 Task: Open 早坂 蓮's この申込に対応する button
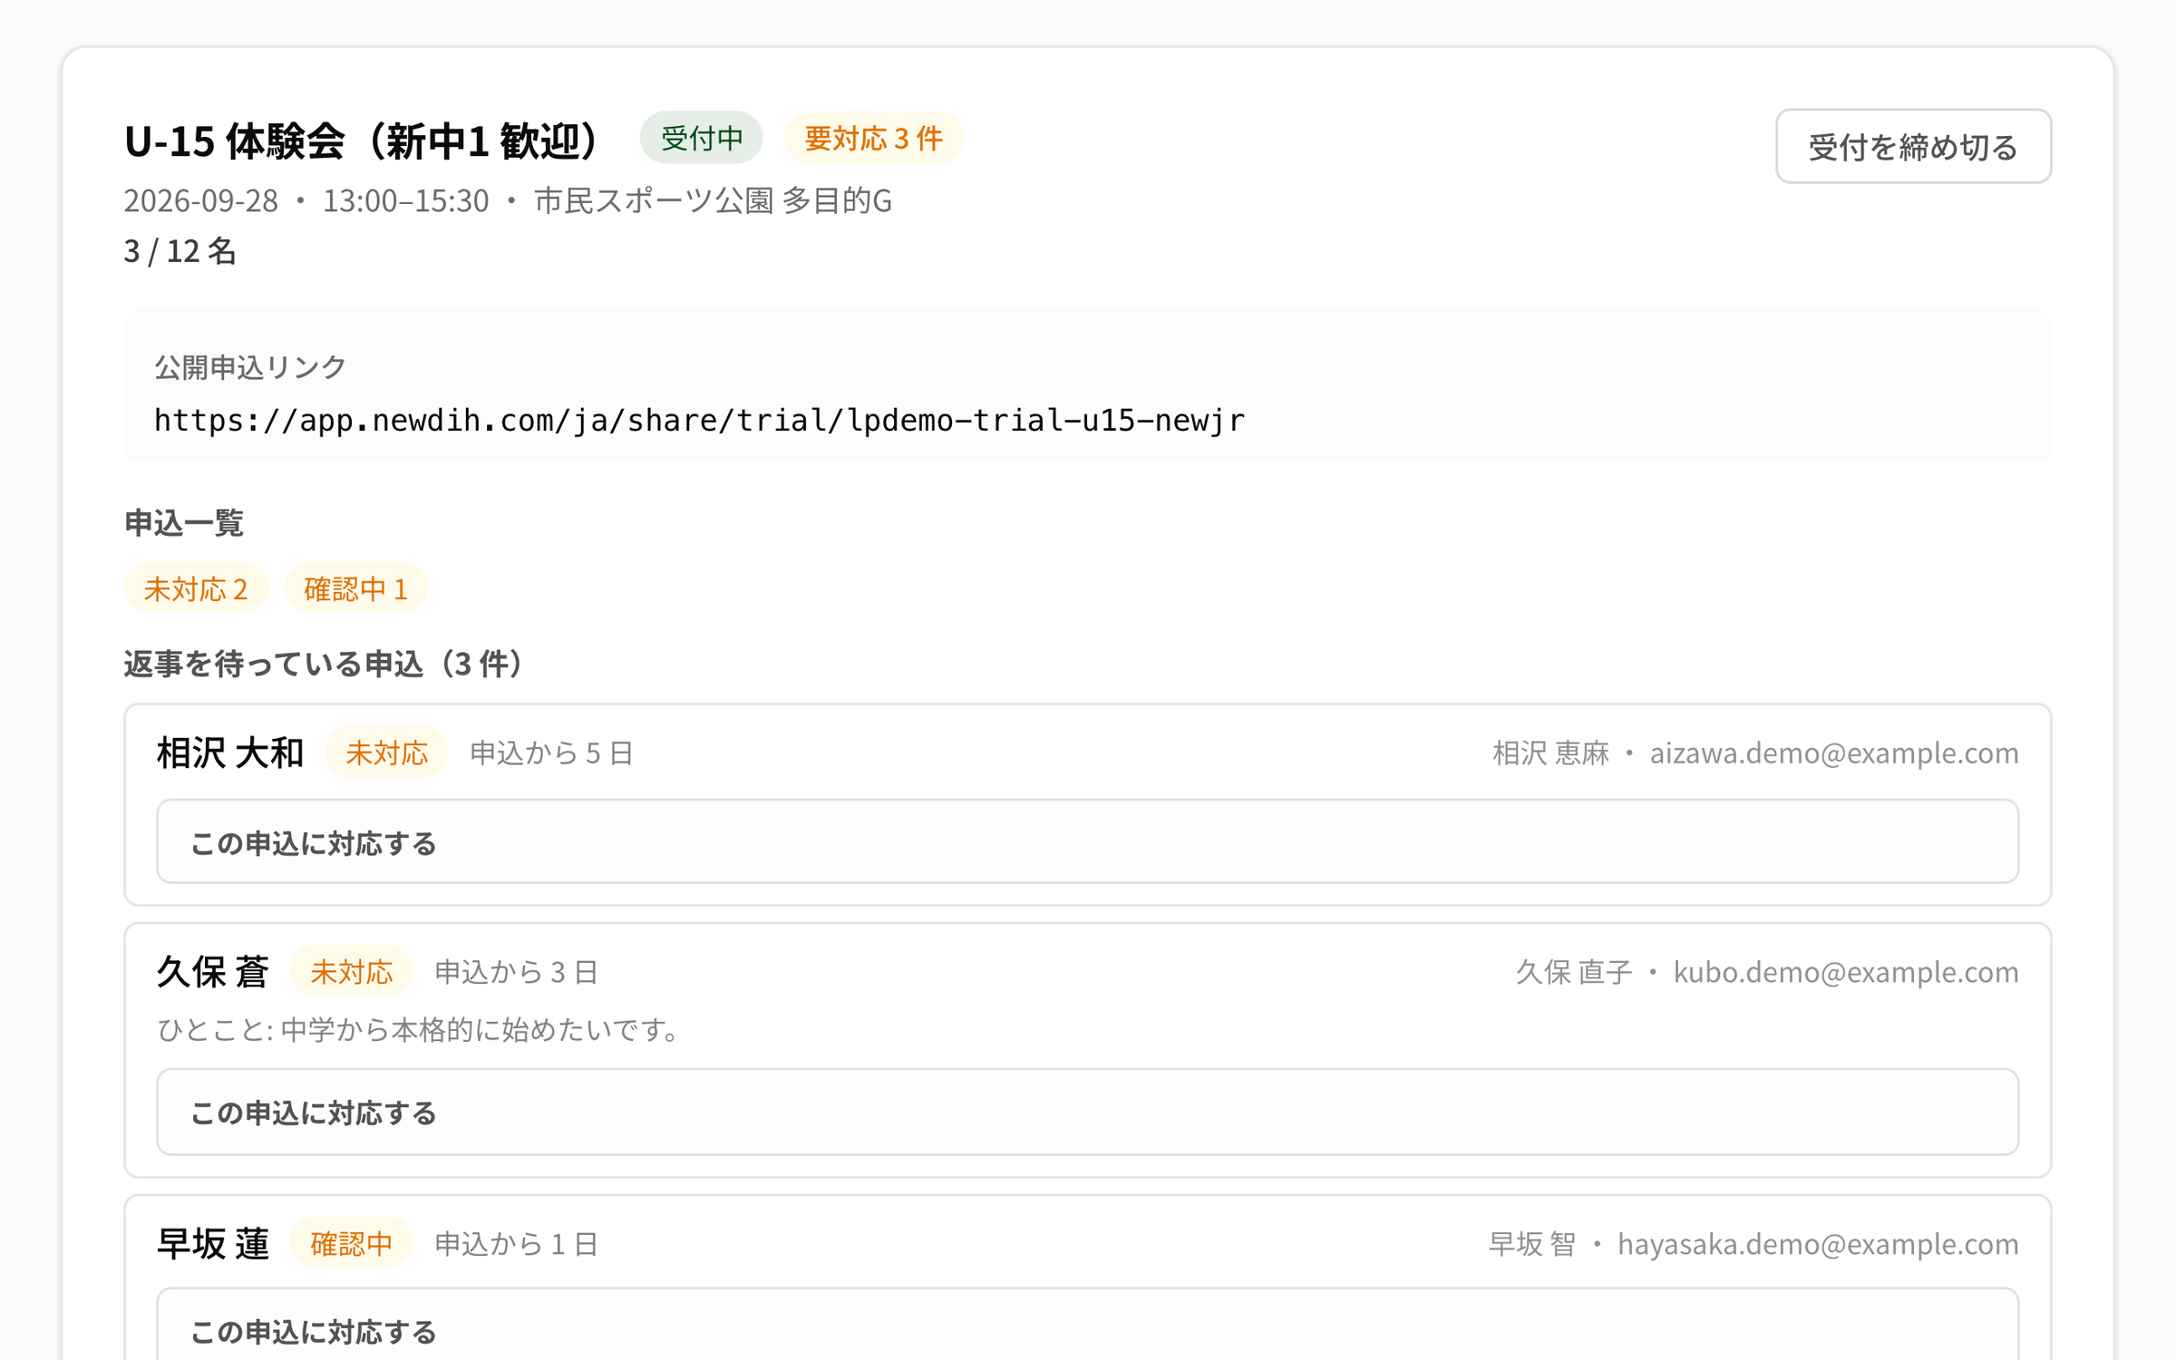(1087, 1326)
